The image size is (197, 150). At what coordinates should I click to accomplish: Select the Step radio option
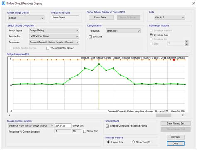[151, 44]
